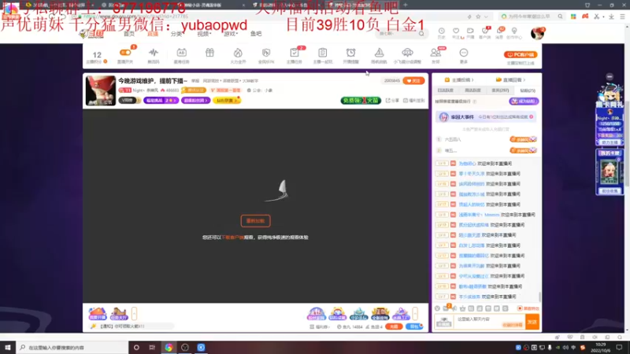This screenshot has height=354, width=630.
Task: Open the heart follow-list icon in header
Action: (x=456, y=31)
